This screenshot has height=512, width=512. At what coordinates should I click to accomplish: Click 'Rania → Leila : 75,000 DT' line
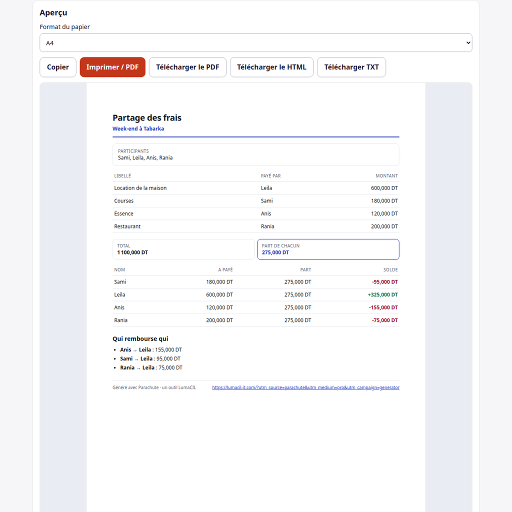(x=151, y=367)
